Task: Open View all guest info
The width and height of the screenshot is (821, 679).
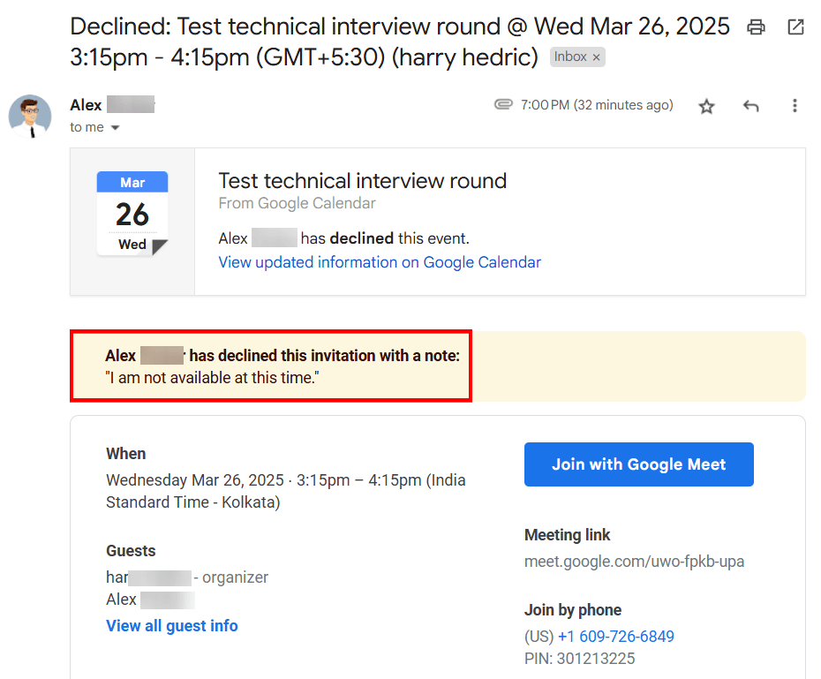Action: click(x=172, y=626)
